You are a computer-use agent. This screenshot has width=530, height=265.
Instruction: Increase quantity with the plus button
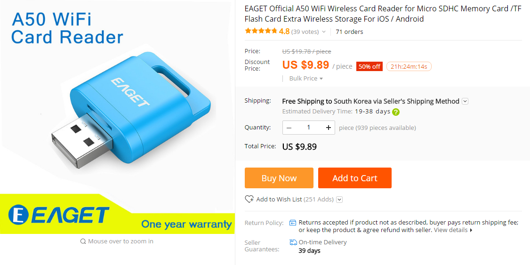point(328,128)
